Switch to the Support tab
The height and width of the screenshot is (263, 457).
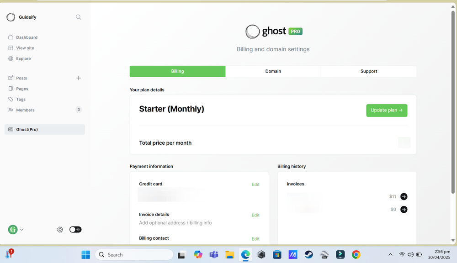coord(369,71)
